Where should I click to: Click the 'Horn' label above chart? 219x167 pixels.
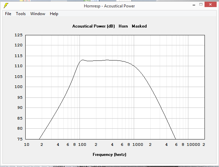pyautogui.click(x=123, y=26)
